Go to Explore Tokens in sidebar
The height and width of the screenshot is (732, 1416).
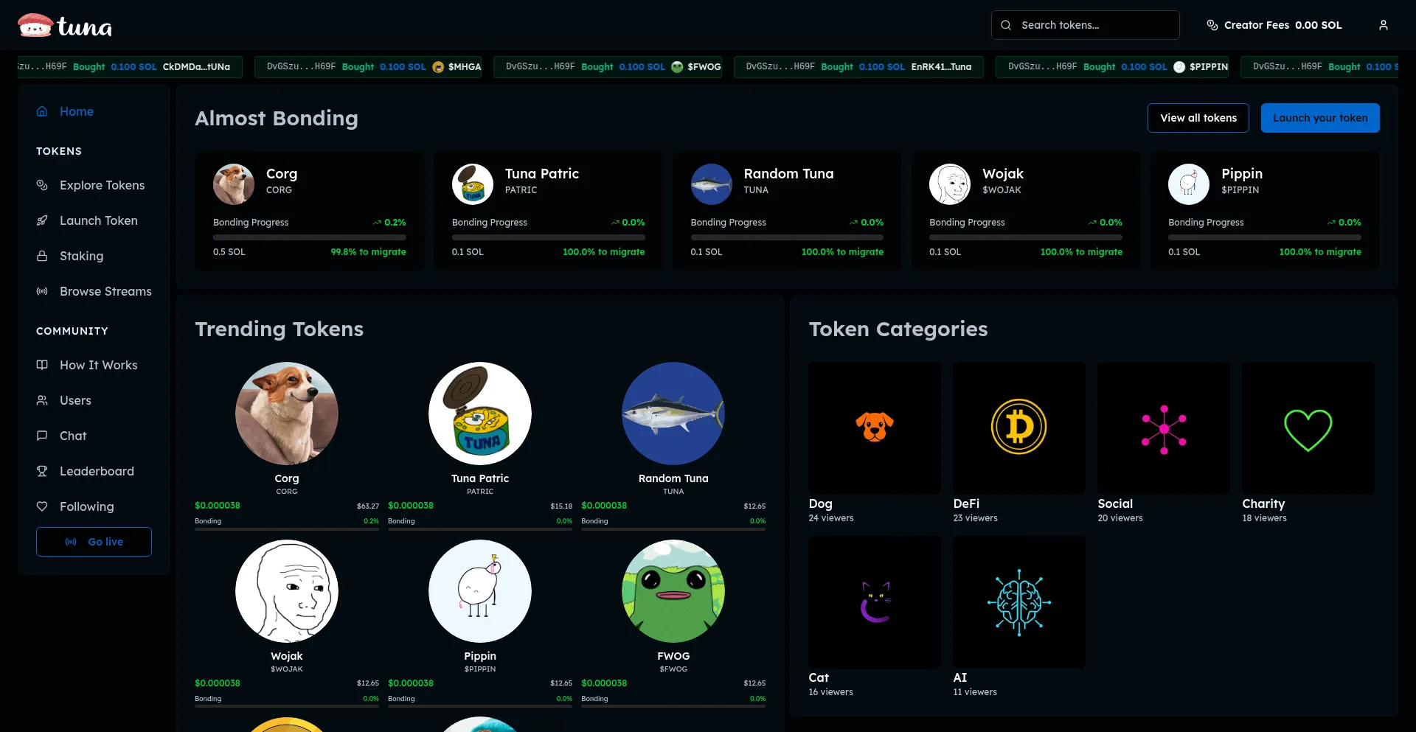coord(102,185)
